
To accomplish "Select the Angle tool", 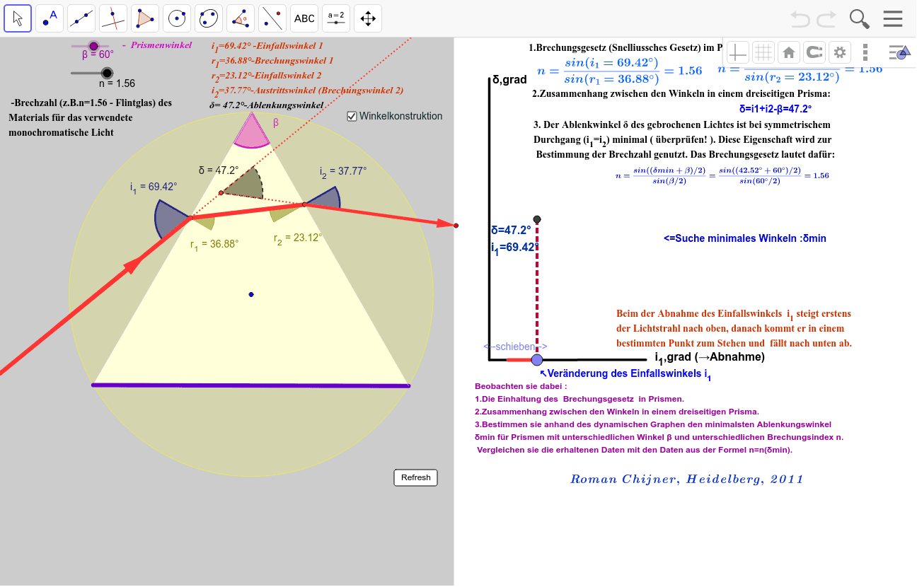I will coord(241,18).
